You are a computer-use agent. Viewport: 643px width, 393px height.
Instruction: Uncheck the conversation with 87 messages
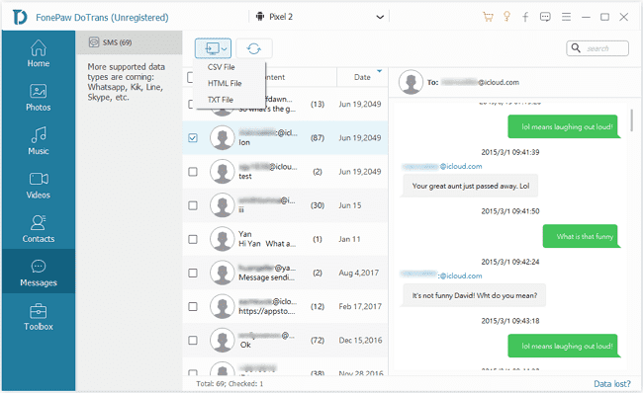(x=193, y=138)
